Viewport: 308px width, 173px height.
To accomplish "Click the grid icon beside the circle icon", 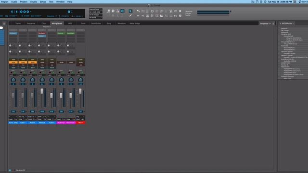I will pyautogui.click(x=157, y=11).
